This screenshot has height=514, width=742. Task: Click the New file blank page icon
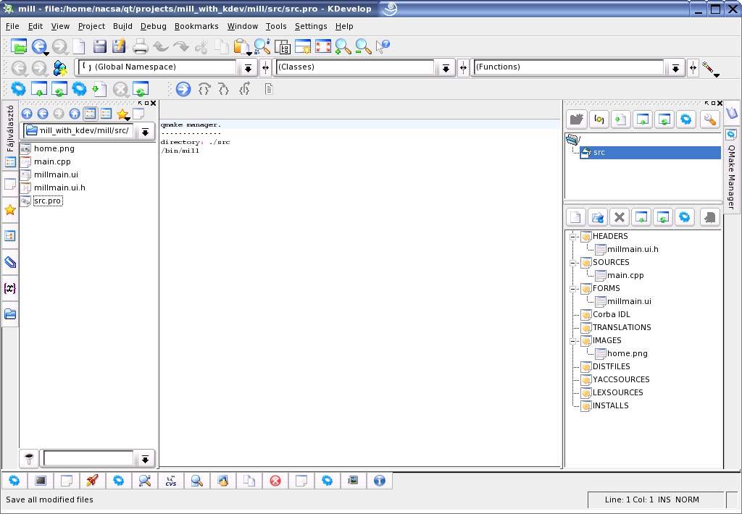(x=79, y=46)
